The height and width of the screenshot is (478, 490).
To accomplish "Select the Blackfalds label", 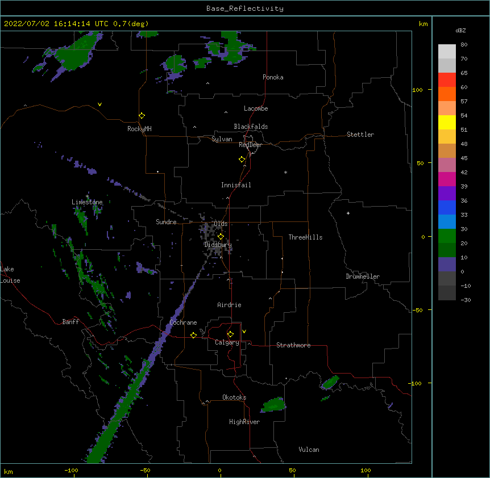I will pos(251,127).
